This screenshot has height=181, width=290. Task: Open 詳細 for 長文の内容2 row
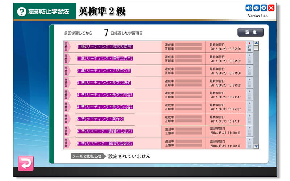click(249, 107)
